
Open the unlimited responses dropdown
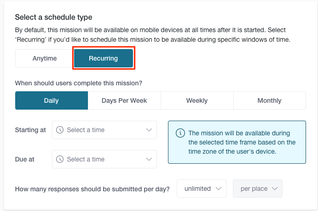tap(202, 189)
